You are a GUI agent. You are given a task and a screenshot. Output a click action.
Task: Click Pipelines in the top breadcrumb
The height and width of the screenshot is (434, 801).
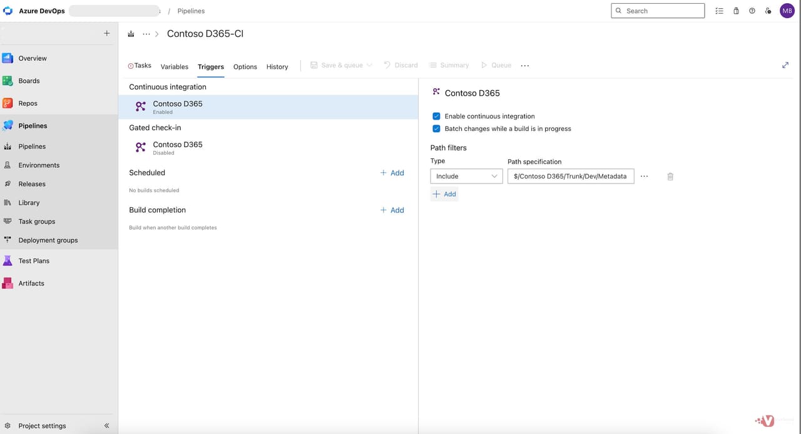tap(191, 11)
